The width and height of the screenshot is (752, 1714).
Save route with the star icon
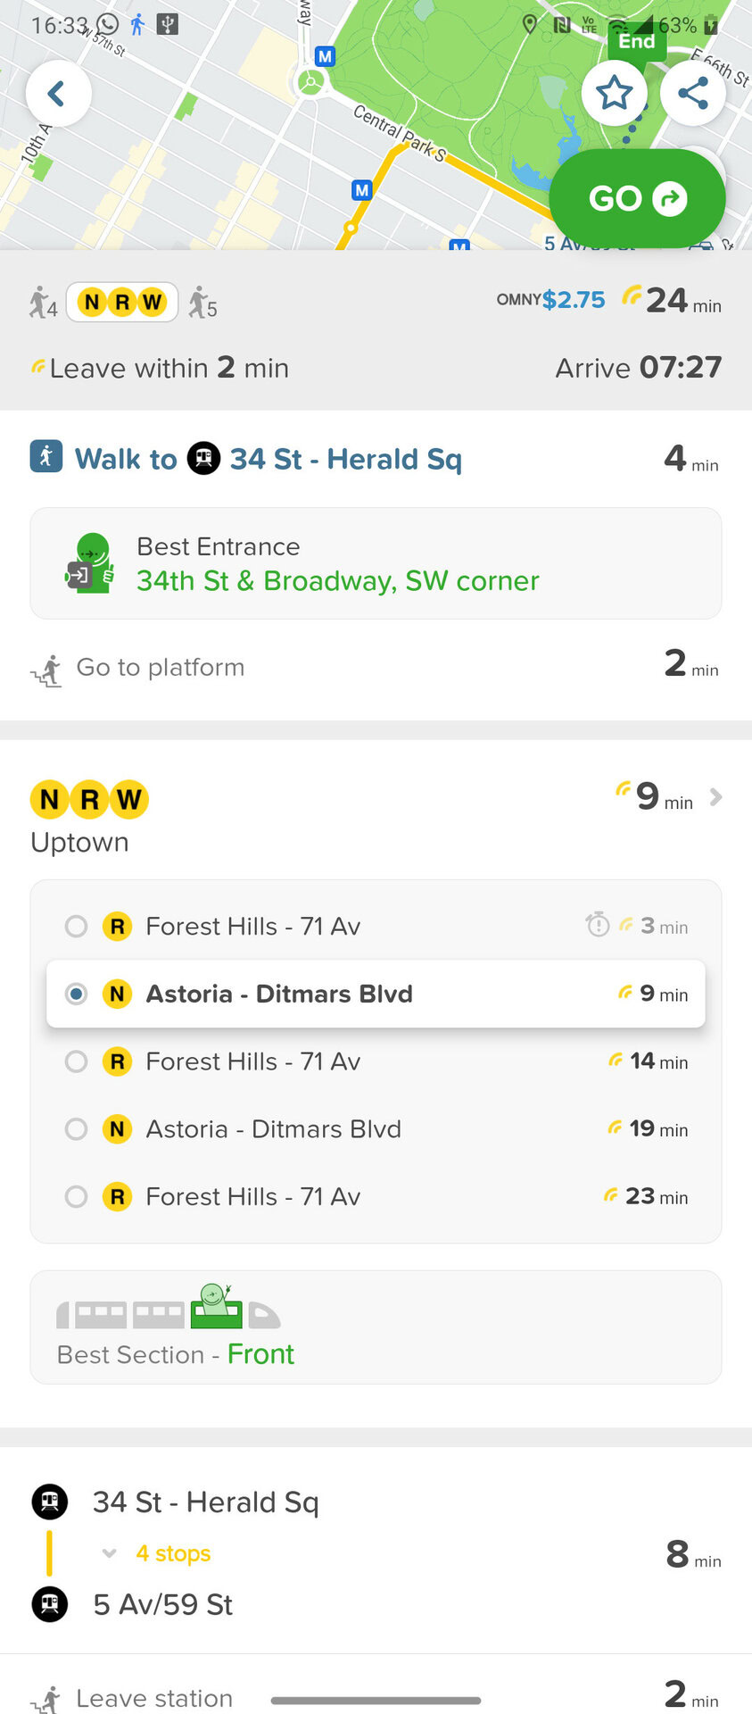click(614, 93)
